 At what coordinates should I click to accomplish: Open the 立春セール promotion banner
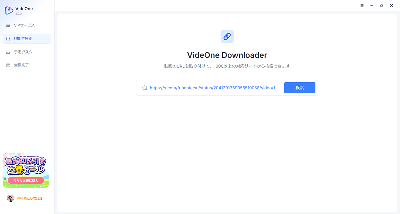click(26, 170)
